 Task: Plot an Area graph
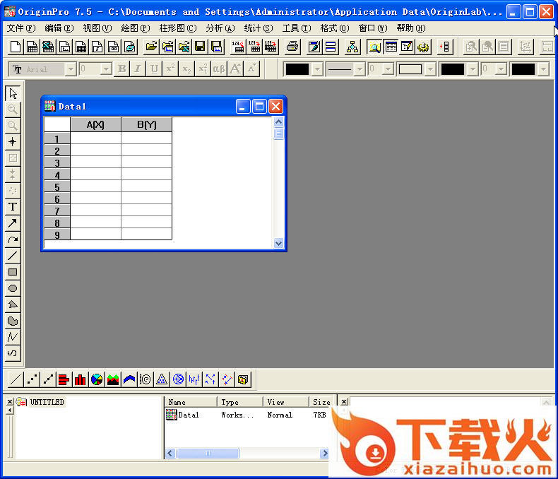(113, 379)
